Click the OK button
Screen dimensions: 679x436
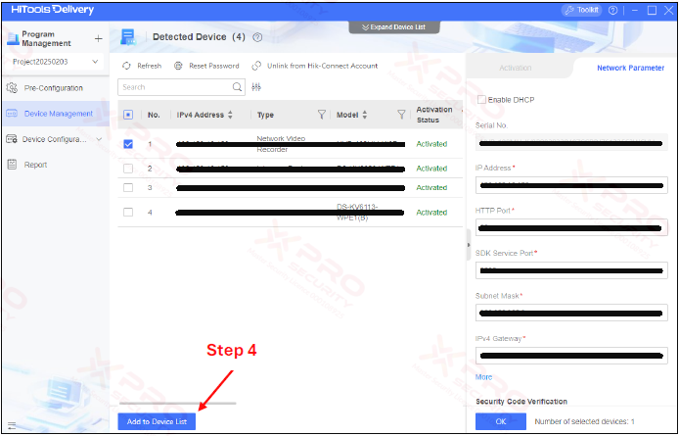click(x=501, y=421)
